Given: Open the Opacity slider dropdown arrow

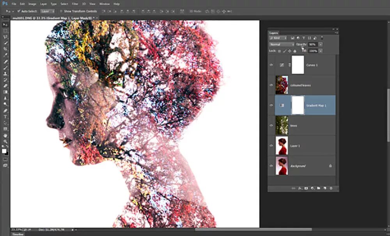Looking at the screenshot, I should tap(321, 44).
